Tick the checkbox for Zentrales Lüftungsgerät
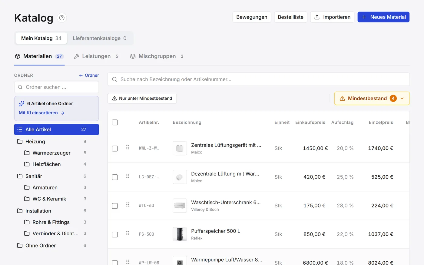424x265 pixels. click(115, 149)
